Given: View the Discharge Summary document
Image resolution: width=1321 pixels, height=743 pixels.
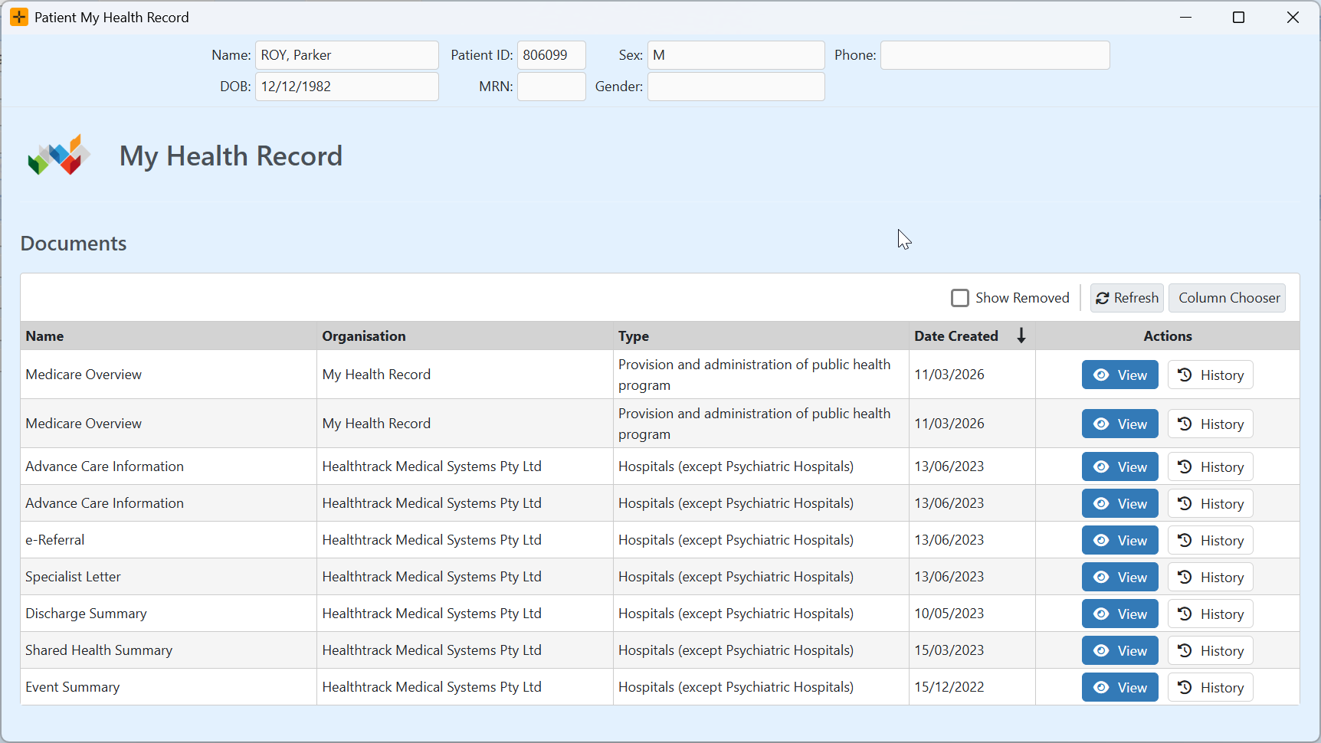Looking at the screenshot, I should 1120,614.
